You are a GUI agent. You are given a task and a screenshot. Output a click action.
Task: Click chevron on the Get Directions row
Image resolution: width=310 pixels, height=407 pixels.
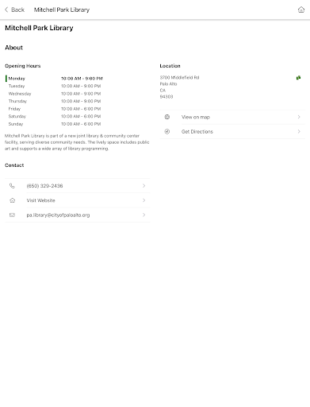pyautogui.click(x=299, y=131)
